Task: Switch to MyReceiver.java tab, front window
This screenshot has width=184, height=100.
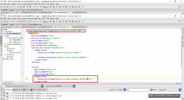Action: 46,27
